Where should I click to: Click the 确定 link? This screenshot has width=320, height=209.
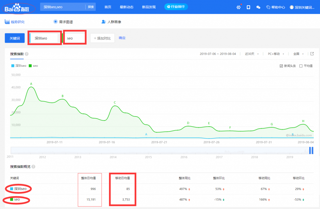[122, 38]
